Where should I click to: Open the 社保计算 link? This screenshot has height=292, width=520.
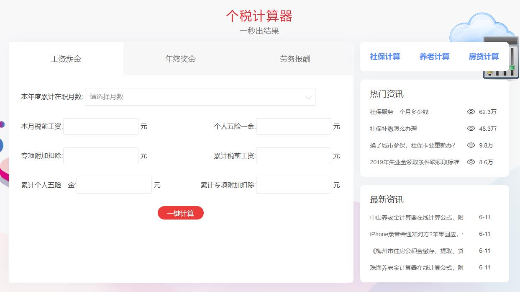(385, 57)
